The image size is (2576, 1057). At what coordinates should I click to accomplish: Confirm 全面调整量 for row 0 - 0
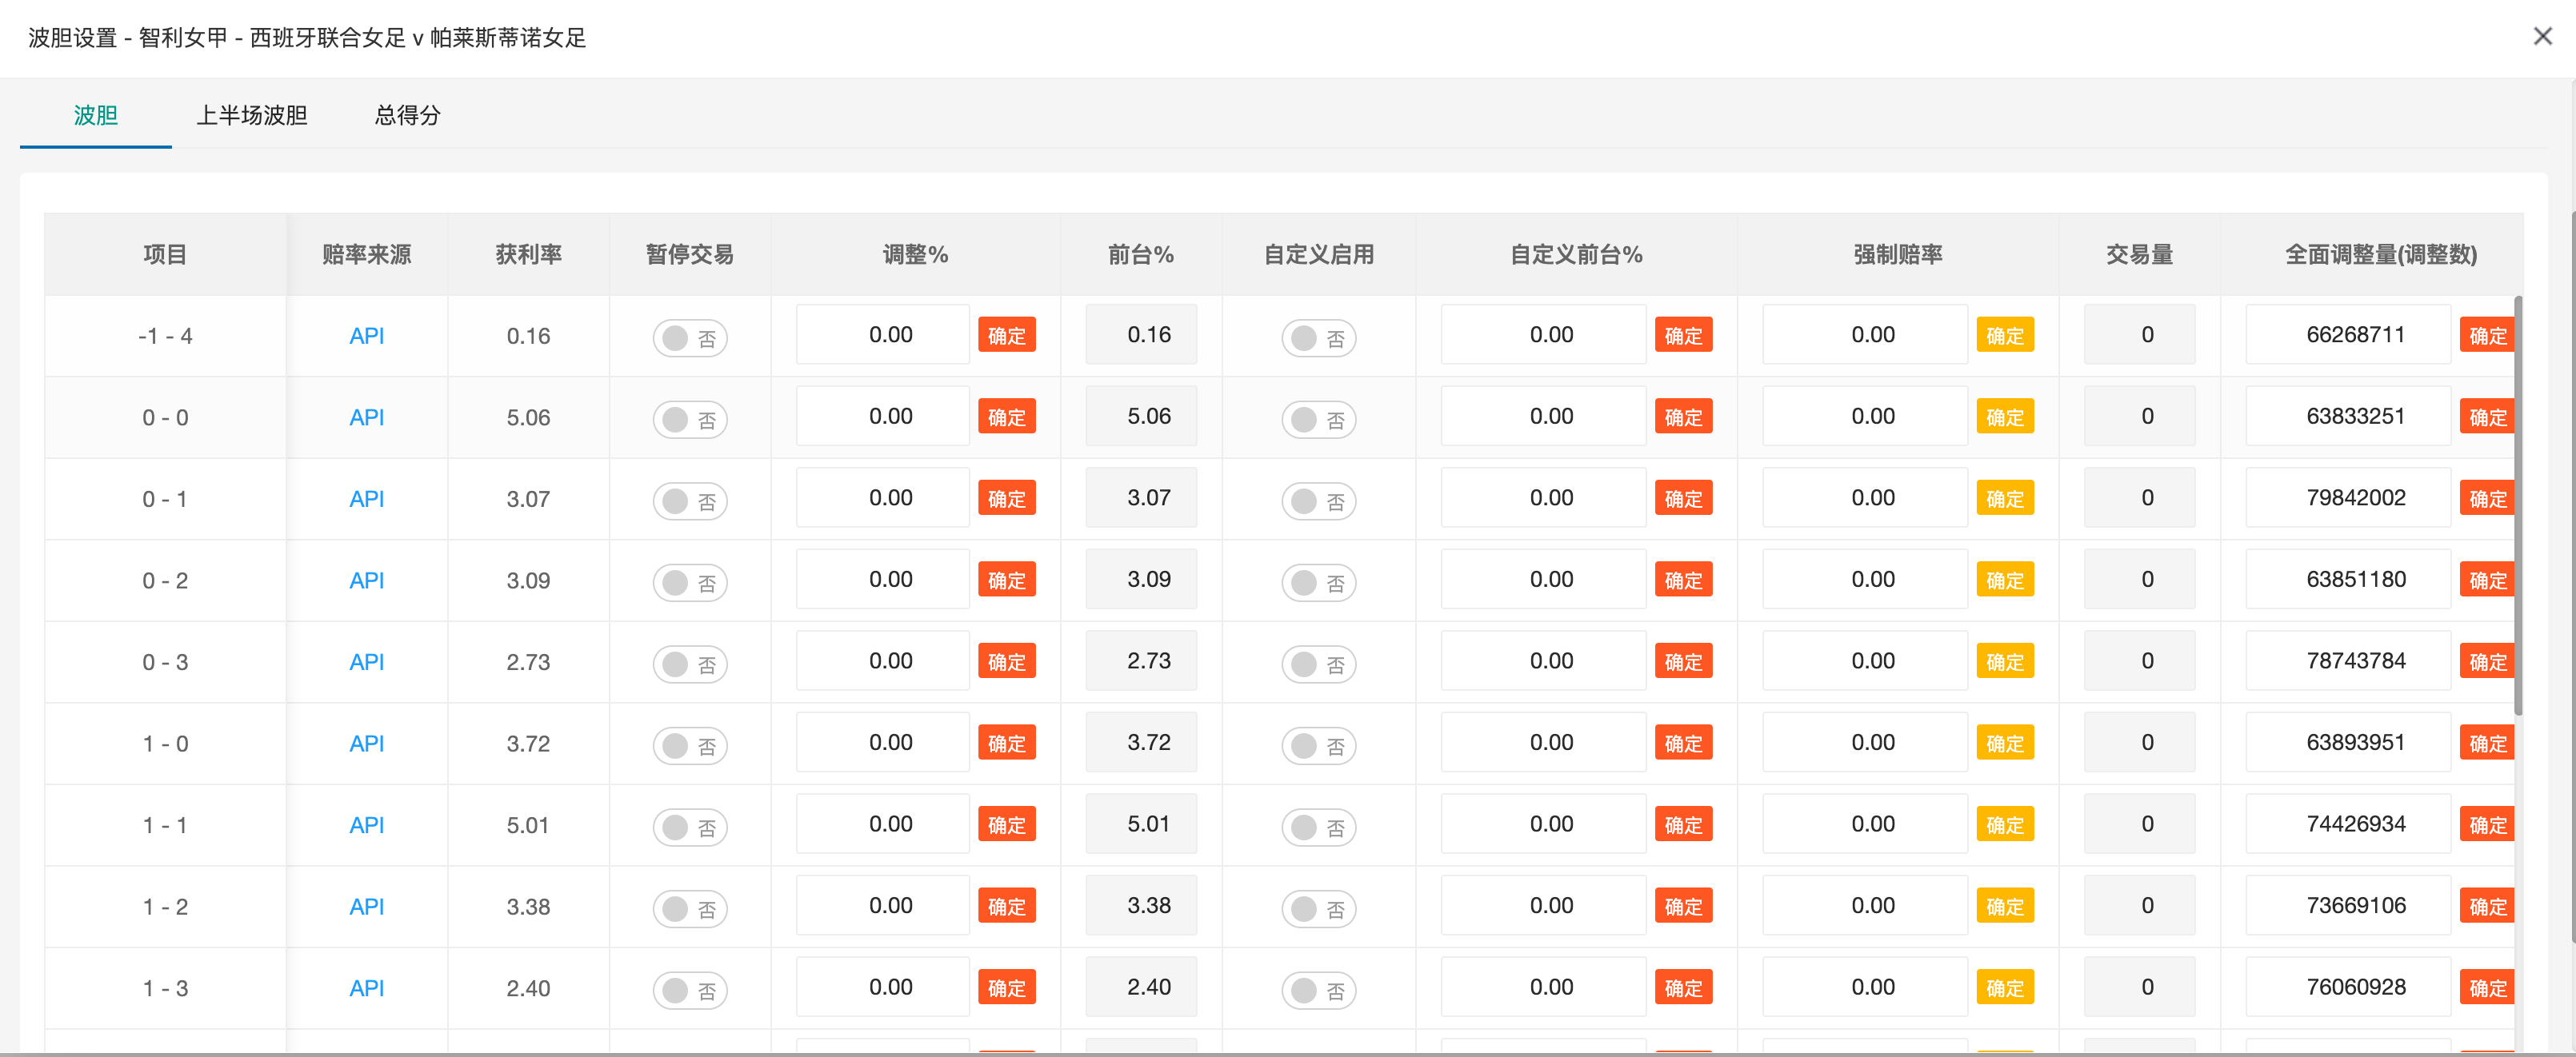[x=2487, y=417]
